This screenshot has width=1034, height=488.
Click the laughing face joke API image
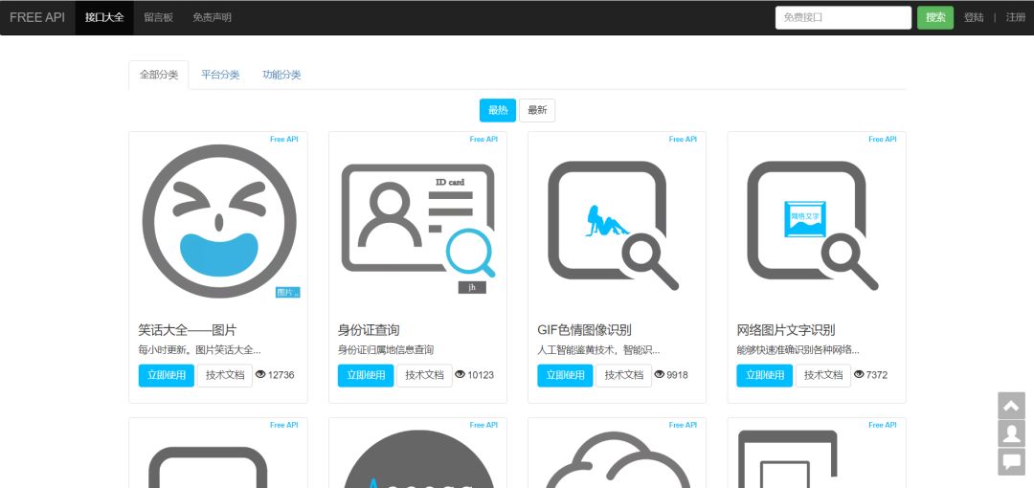[x=218, y=222]
